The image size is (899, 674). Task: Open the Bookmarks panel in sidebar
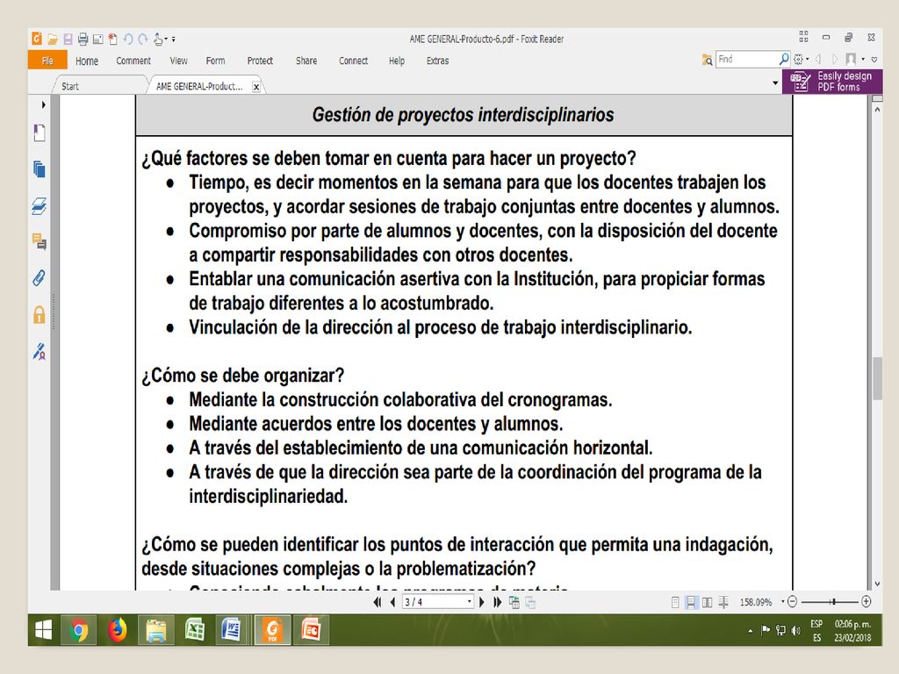[x=39, y=133]
